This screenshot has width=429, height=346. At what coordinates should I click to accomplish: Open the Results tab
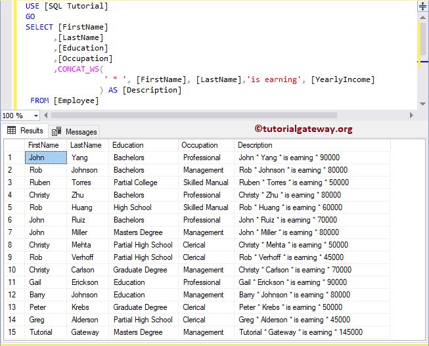coord(25,131)
